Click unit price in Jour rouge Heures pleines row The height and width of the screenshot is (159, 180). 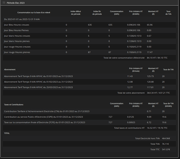tap(134, 52)
